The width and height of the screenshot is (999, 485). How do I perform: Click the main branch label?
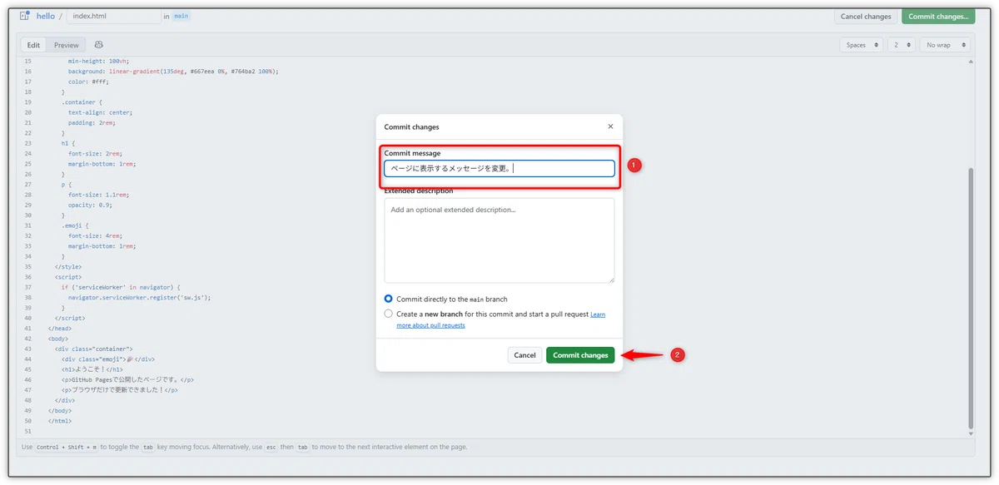point(181,16)
